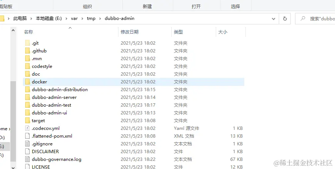This screenshot has height=169, width=335.
Task: Click the 18:22 modified date cell
Action: pyautogui.click(x=138, y=159)
